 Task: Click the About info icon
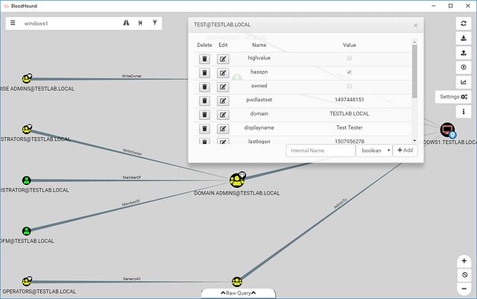point(464,112)
